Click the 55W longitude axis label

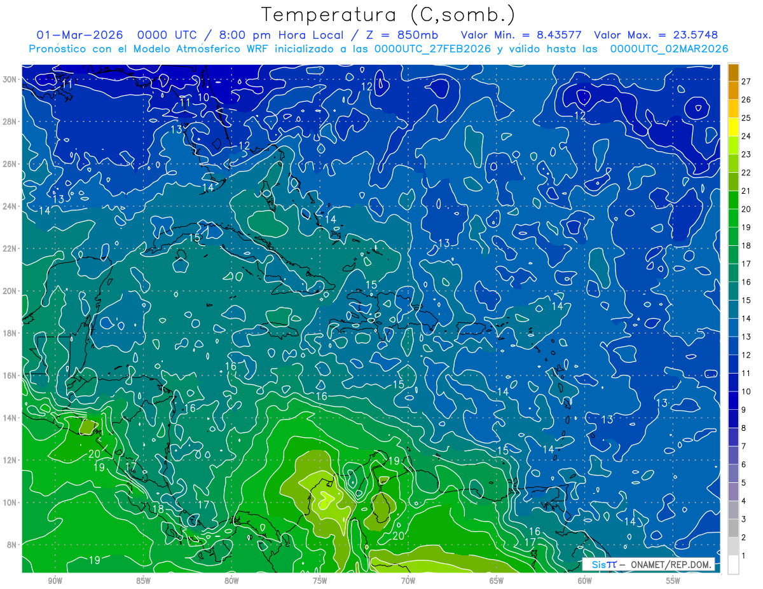click(x=673, y=581)
